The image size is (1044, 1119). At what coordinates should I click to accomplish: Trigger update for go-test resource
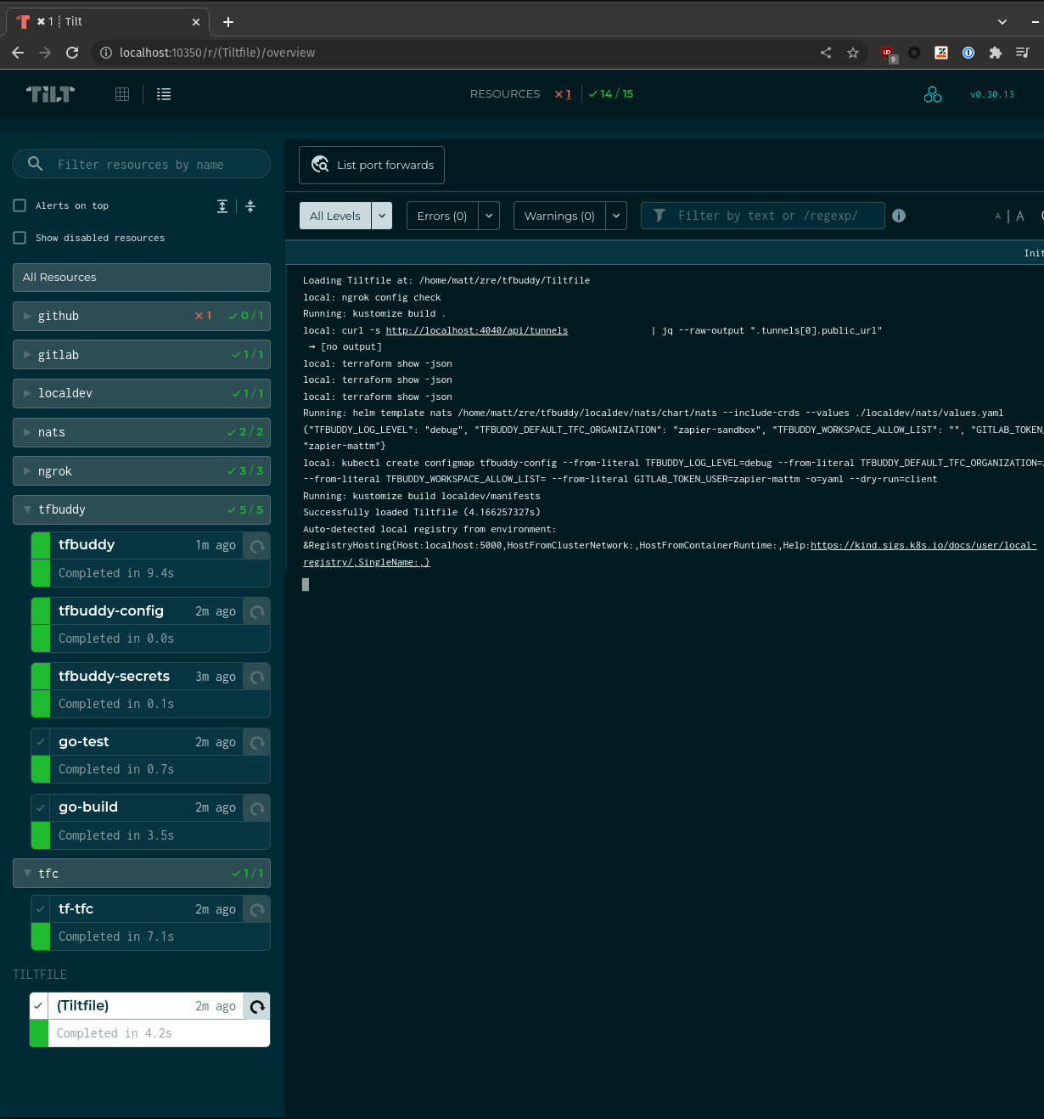257,742
